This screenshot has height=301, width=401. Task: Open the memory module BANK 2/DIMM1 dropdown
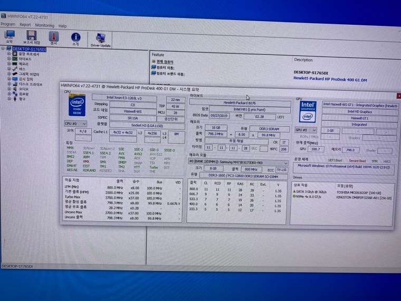238,162
